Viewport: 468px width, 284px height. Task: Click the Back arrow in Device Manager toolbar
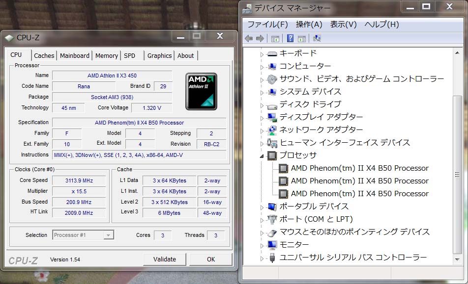(249, 38)
